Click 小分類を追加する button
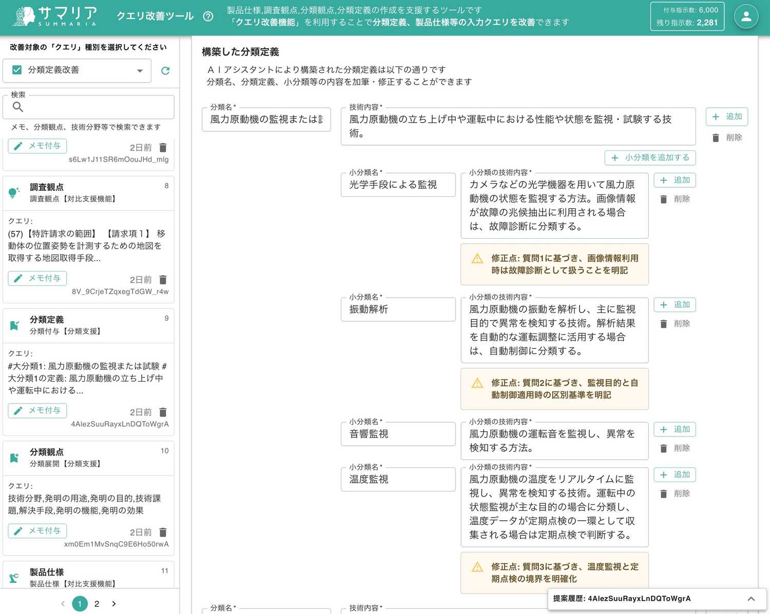 [650, 157]
